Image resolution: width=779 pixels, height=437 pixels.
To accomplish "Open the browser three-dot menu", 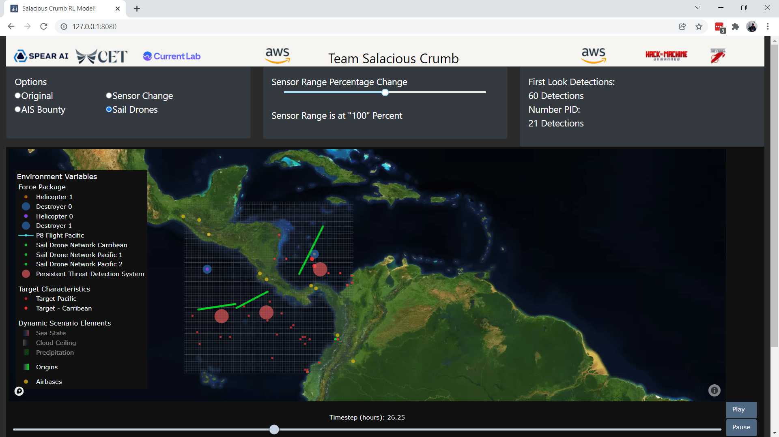I will pyautogui.click(x=768, y=27).
